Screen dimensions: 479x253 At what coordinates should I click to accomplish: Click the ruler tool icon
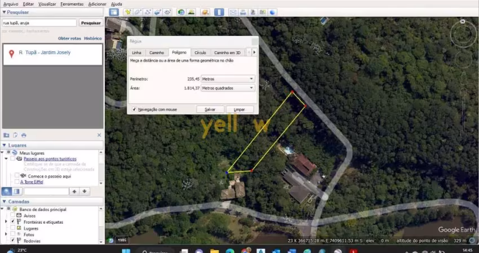coord(219,12)
